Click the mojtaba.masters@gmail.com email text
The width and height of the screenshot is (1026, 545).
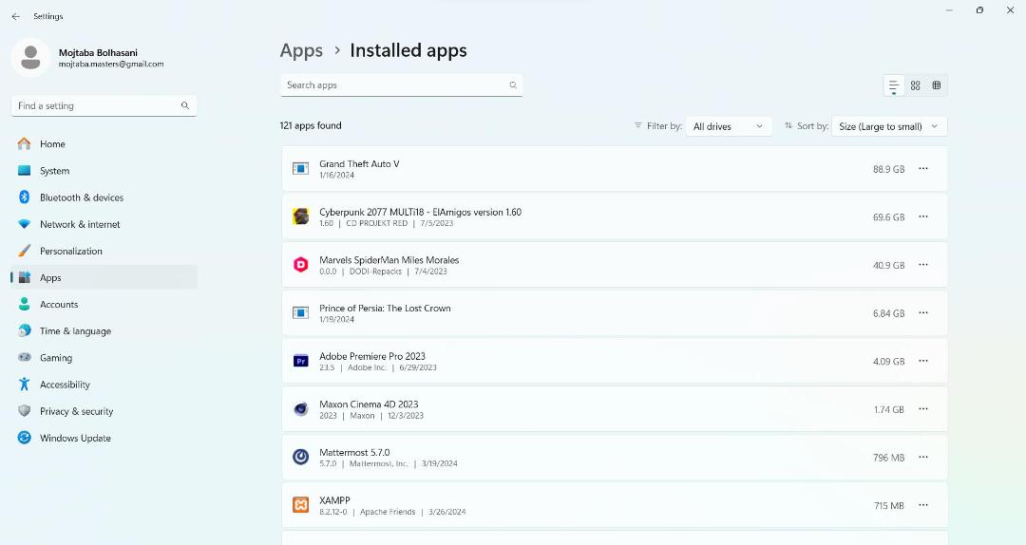111,65
